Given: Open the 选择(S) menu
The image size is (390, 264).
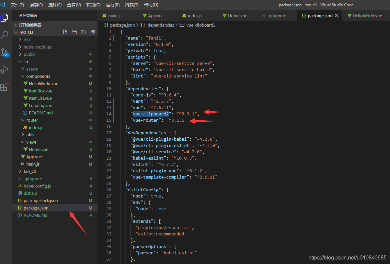Looking at the screenshot, I should (55, 5).
